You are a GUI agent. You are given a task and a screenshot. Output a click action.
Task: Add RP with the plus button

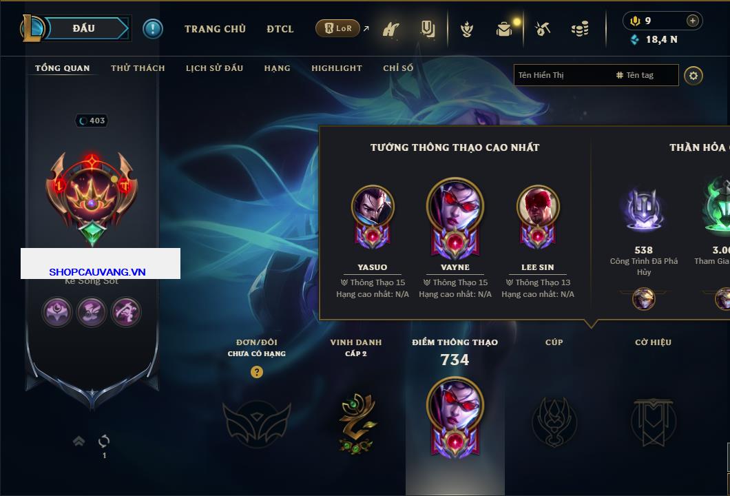693,21
